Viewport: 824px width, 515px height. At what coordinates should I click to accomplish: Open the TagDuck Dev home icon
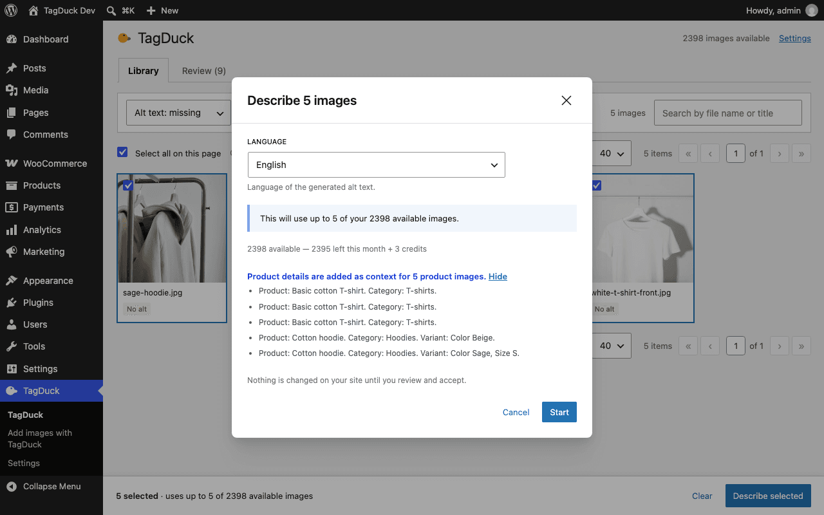pyautogui.click(x=33, y=10)
